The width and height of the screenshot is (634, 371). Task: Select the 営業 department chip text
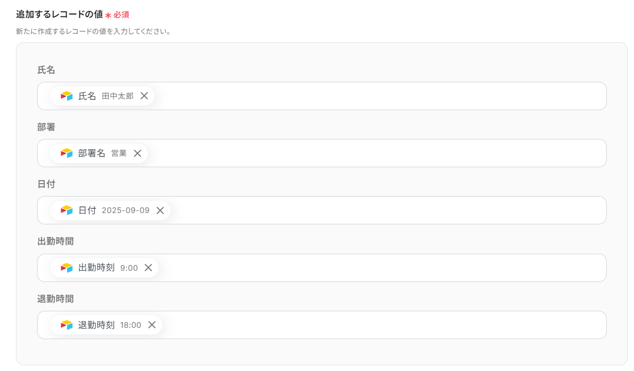tap(119, 153)
